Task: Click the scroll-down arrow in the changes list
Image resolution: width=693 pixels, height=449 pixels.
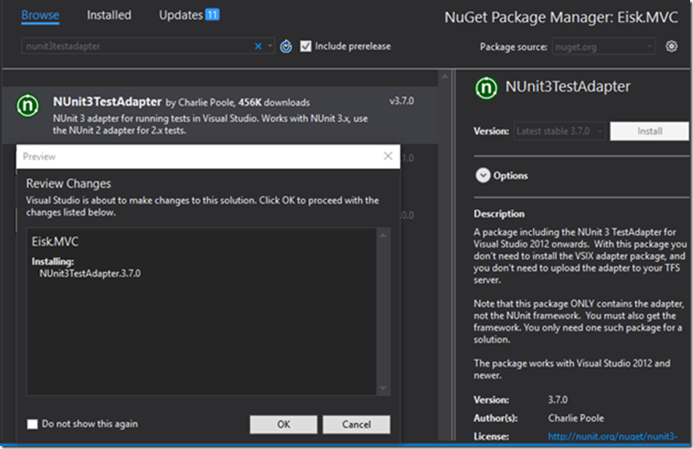Action: [383, 388]
